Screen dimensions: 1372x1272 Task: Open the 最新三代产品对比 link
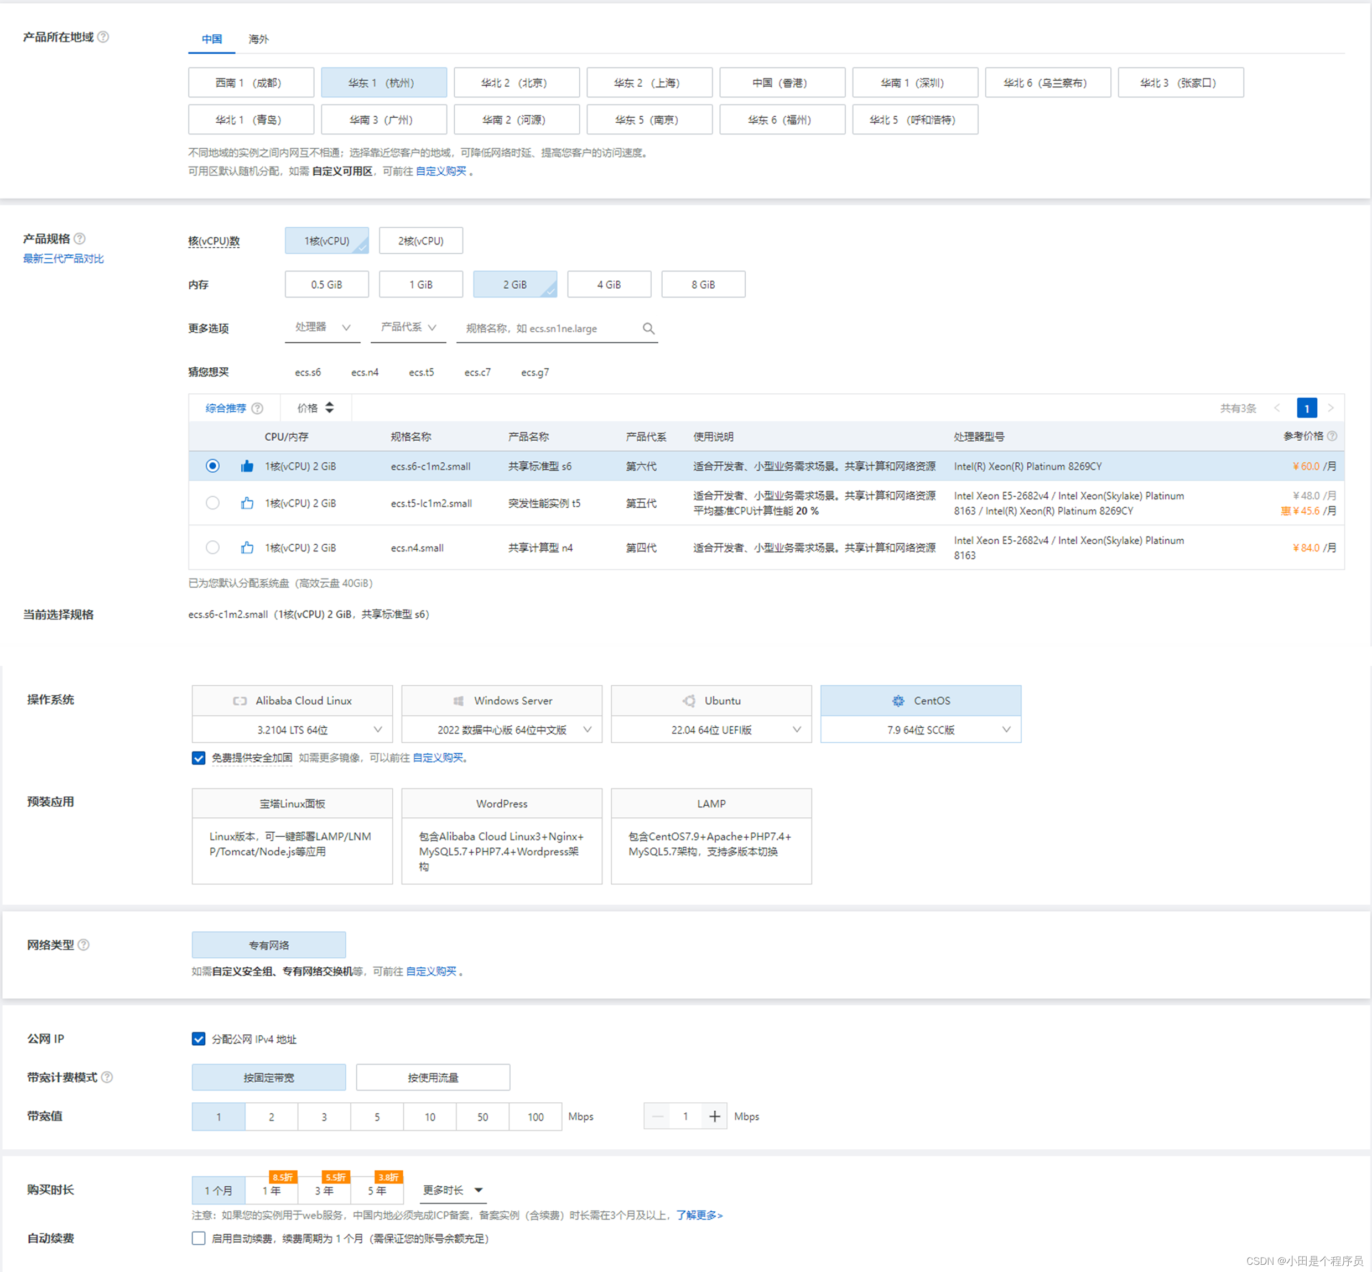(63, 259)
